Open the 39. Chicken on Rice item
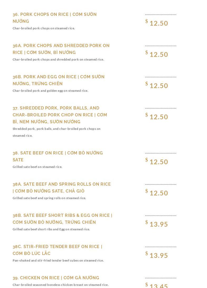 point(56,278)
